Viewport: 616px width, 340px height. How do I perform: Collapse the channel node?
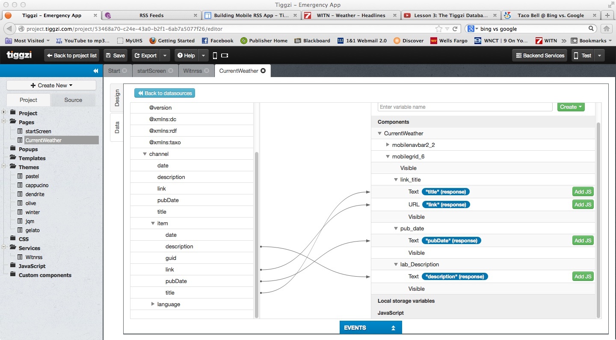[145, 154]
